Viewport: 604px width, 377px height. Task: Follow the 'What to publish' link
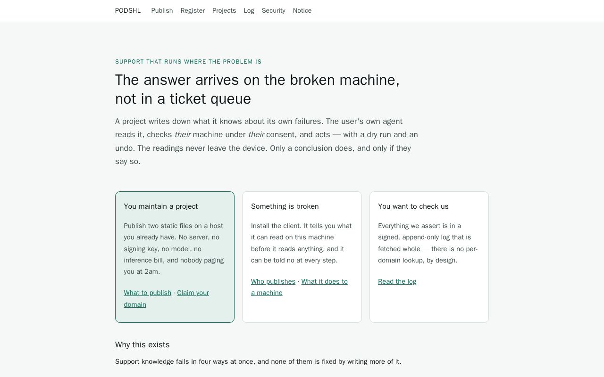(x=148, y=293)
